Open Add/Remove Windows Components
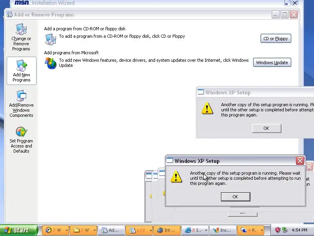The image size is (314, 236). pyautogui.click(x=21, y=104)
